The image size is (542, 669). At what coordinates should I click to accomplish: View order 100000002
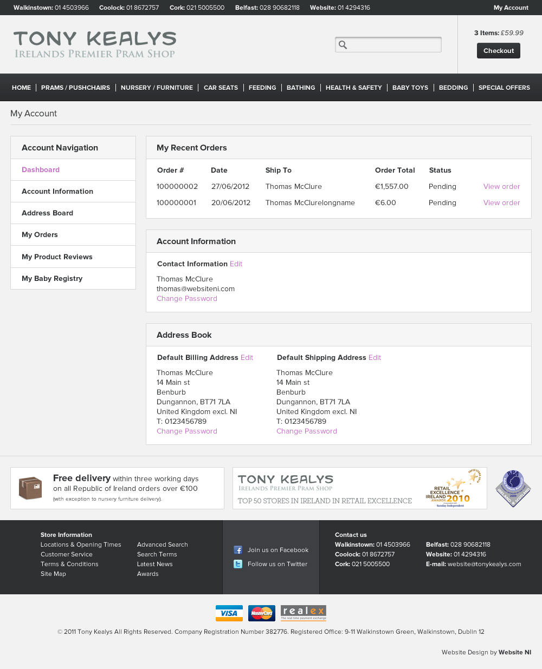coord(501,186)
